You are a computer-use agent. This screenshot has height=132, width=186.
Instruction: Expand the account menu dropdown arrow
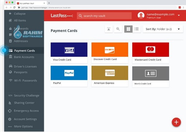[179, 15]
